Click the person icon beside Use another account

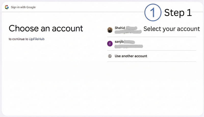110,56
